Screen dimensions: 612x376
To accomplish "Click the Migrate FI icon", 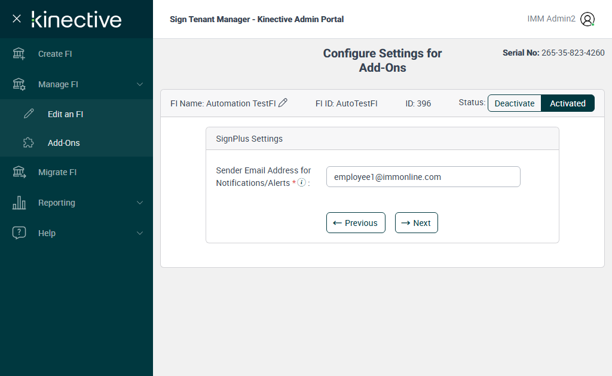I will [19, 172].
